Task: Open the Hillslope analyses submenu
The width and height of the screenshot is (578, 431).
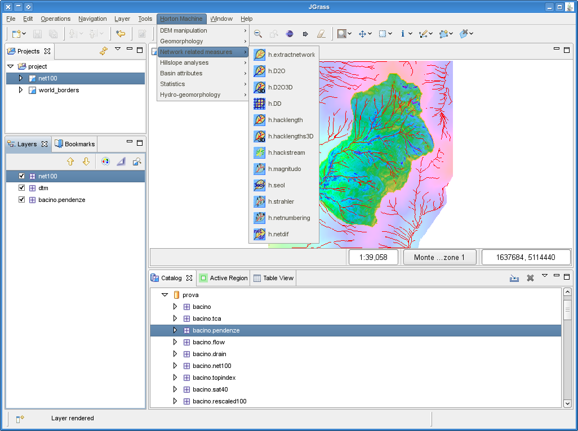Action: (x=184, y=62)
